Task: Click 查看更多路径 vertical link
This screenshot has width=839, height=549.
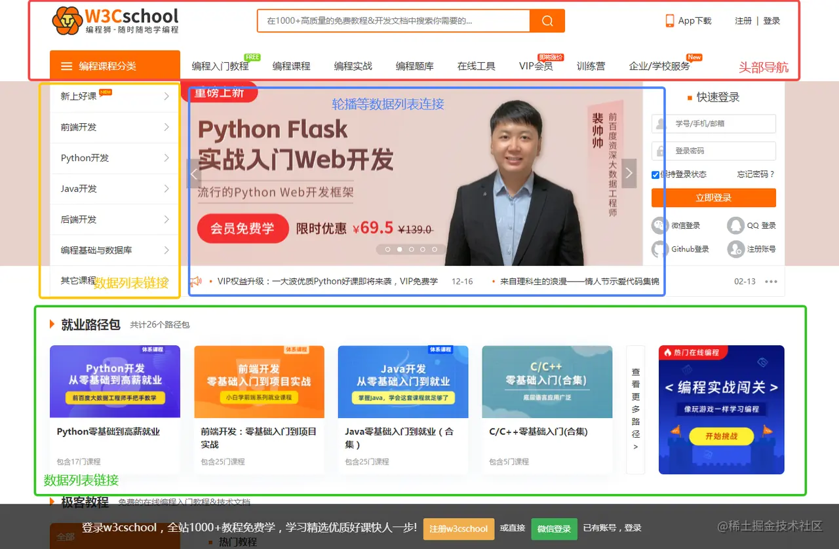Action: 636,409
